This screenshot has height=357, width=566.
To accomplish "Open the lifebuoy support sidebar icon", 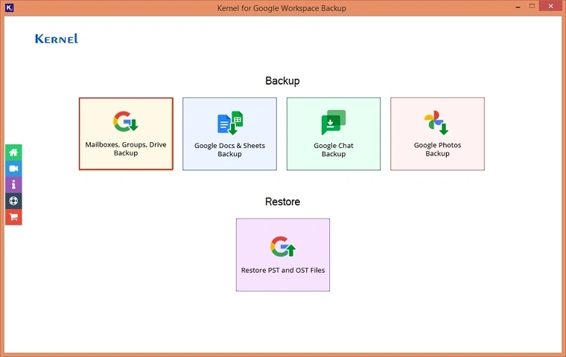I will click(x=13, y=201).
